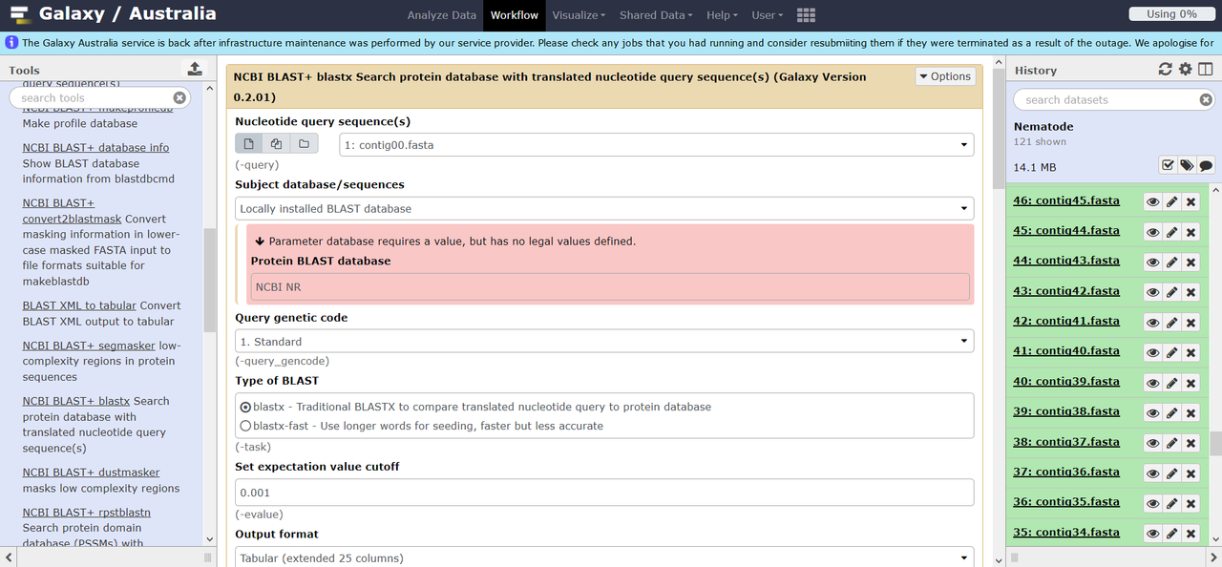Open the Query genetic code dropdown
Screen dimensions: 1222x567
(x=604, y=342)
